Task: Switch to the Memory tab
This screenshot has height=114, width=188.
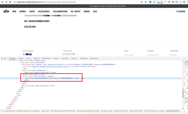Action: 56,58
